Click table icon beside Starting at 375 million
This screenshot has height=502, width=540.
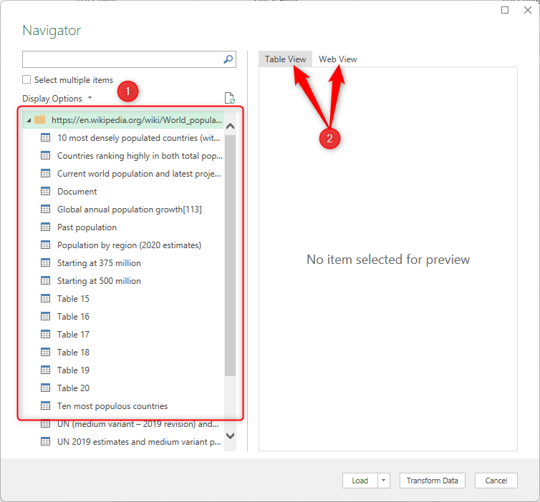coord(45,262)
